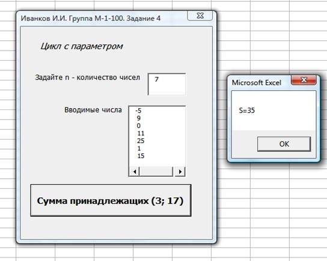Click the S=35 result text in the message box
Screen dimensions: 327x261
coord(247,111)
